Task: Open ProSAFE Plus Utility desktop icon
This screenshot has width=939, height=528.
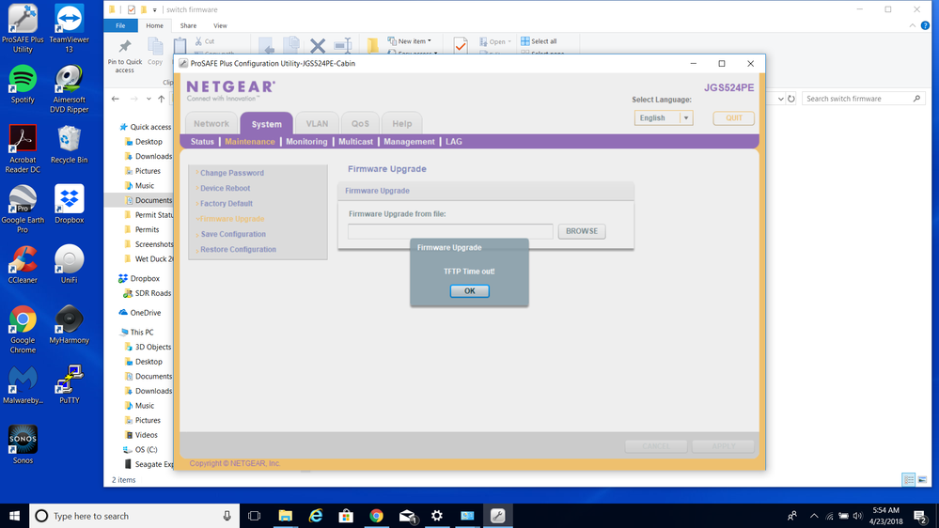Action: click(x=23, y=28)
